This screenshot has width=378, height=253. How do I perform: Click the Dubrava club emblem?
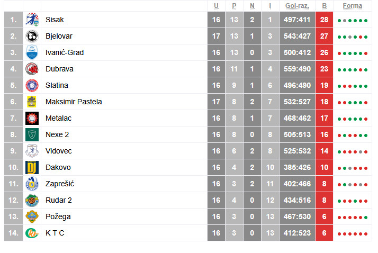[x=32, y=69]
